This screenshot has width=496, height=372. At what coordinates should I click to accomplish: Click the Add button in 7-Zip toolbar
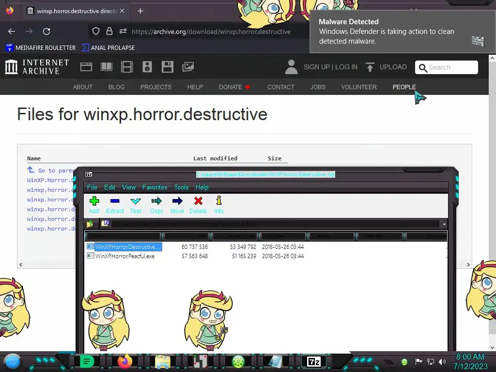[x=94, y=205]
